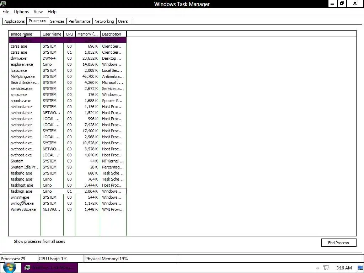
Task: Select the wininit.exe process
Action: [68, 197]
